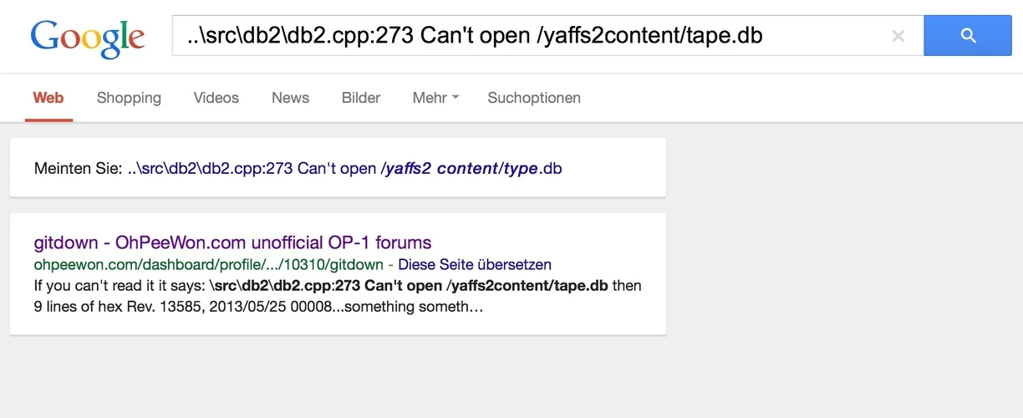
Task: Click the green ohpeewon.com result URL
Action: [208, 265]
